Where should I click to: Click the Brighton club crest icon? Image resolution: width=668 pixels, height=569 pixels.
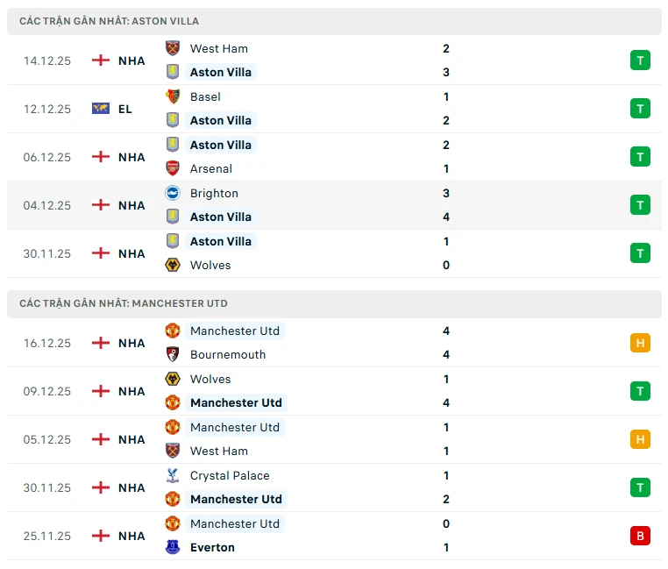pyautogui.click(x=173, y=193)
